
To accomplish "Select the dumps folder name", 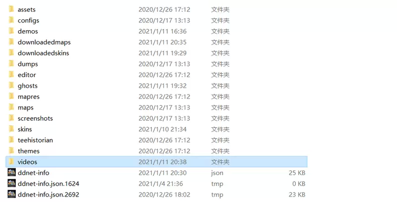I will (28, 64).
